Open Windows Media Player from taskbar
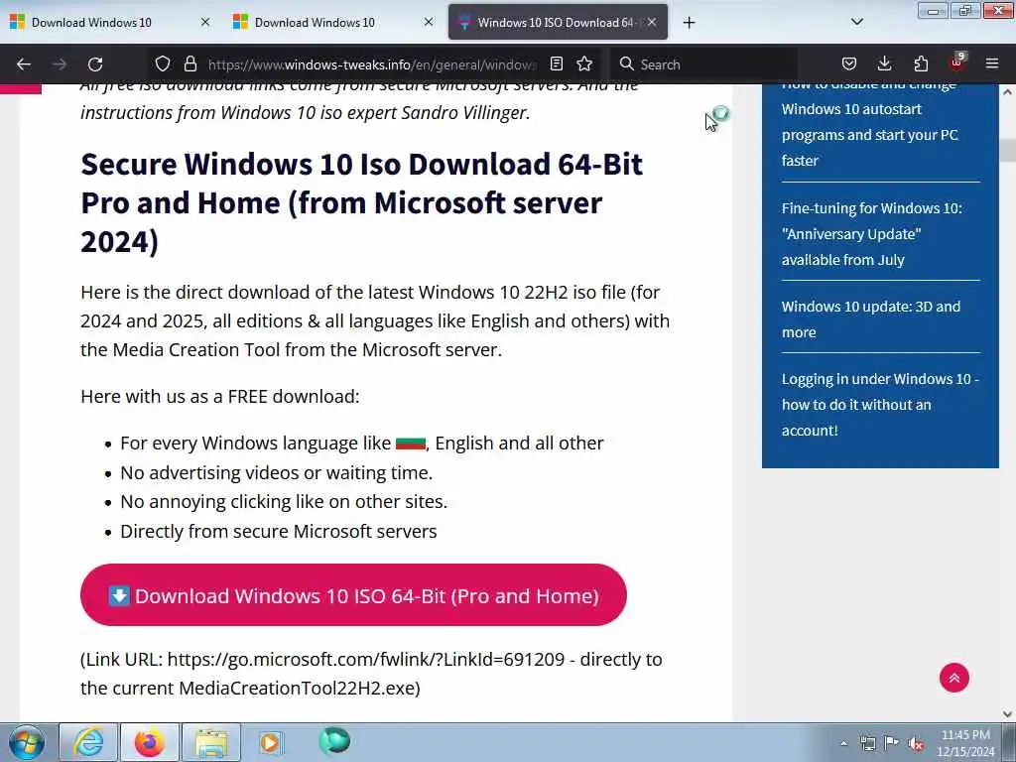Viewport: 1016px width, 762px height. pos(272,742)
